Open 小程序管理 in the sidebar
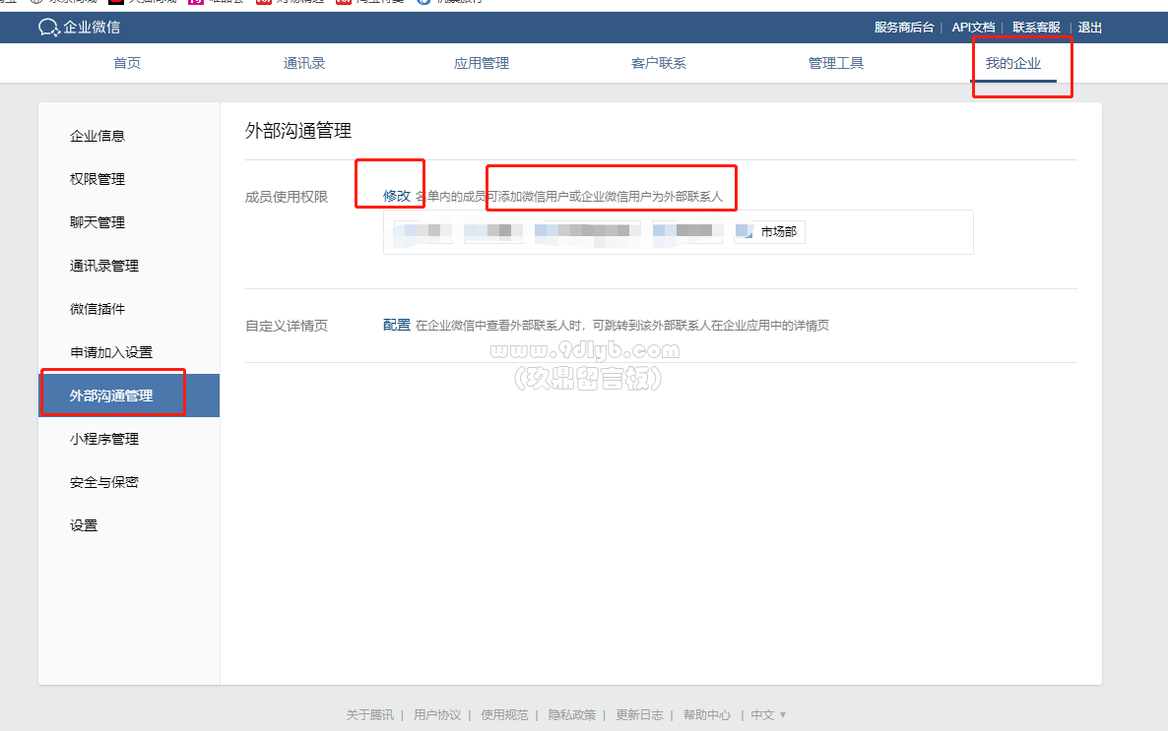1168x731 pixels. tap(104, 439)
